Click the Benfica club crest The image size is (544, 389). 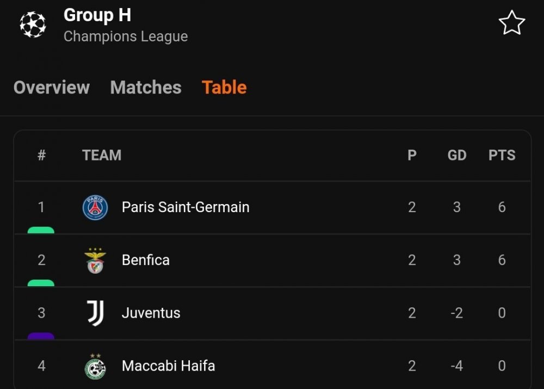click(95, 260)
